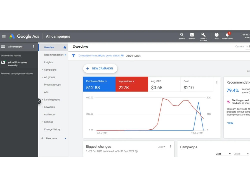
Task: Expand the Keywords nav item
Action: 42,107
